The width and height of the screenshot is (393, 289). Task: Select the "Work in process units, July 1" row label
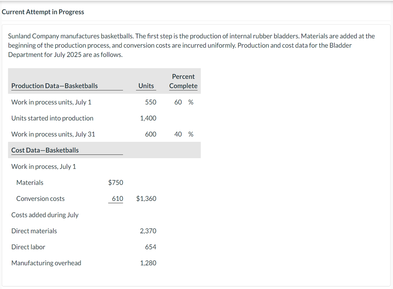tap(51, 102)
